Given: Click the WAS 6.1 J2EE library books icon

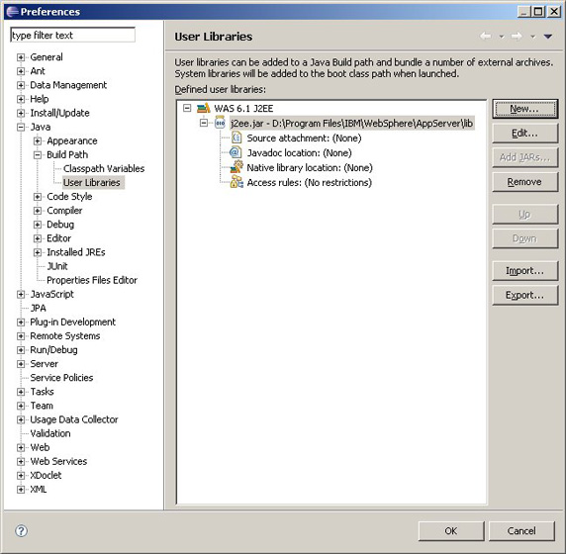Looking at the screenshot, I should tap(204, 108).
